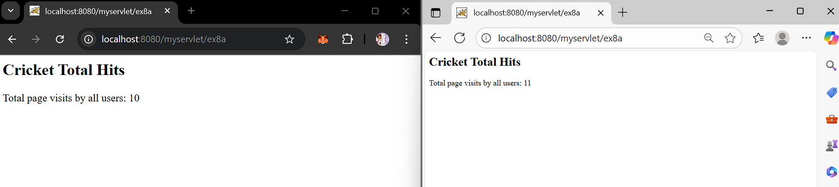
Task: Open Edge settings and more menu
Action: [806, 38]
